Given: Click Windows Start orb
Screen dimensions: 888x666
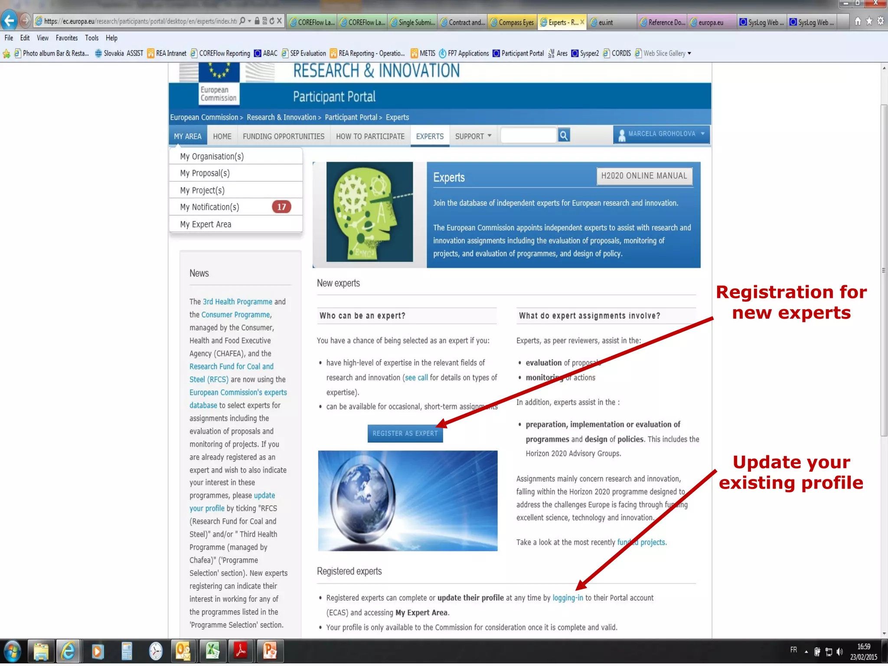Looking at the screenshot, I should pos(12,651).
